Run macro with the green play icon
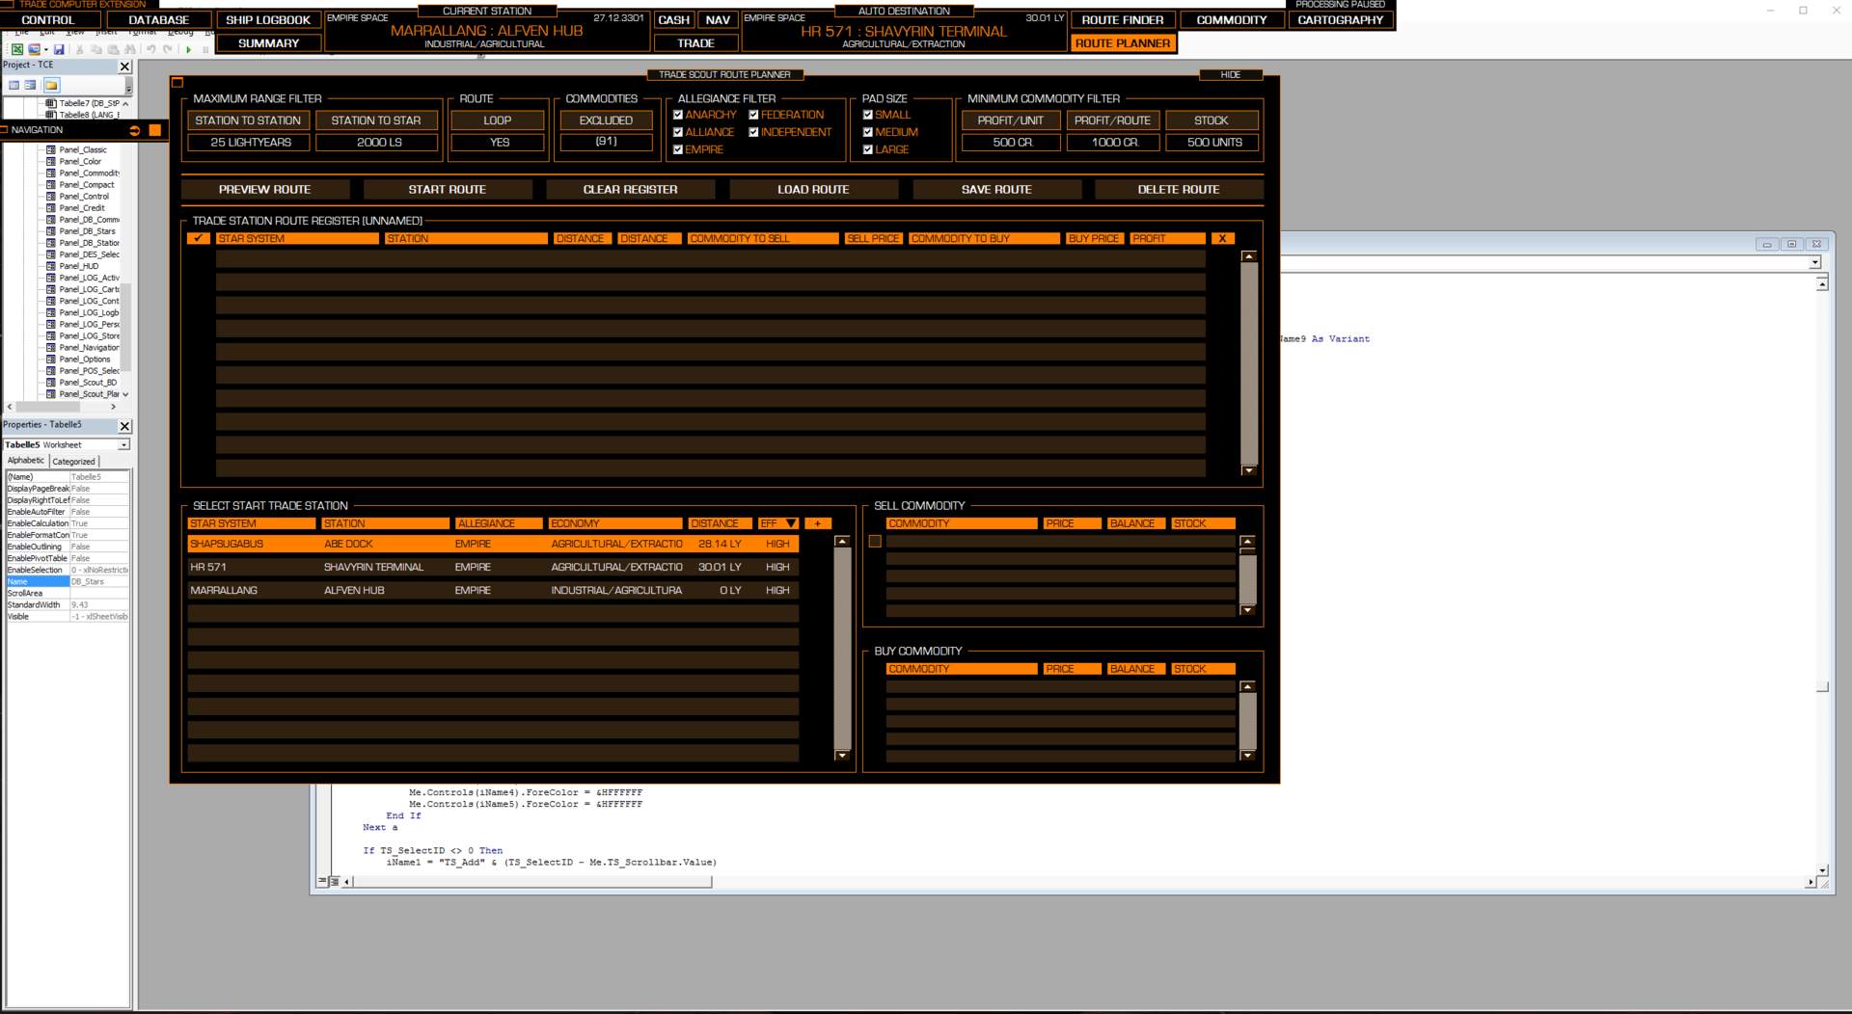The image size is (1852, 1014). (x=188, y=49)
